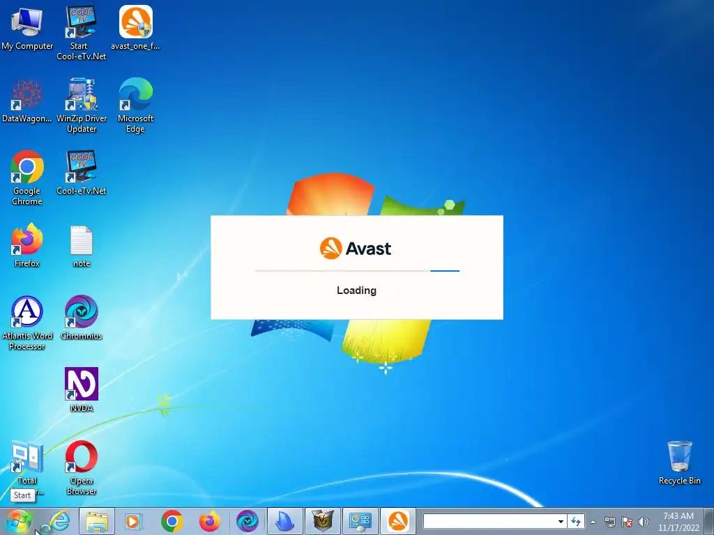Viewport: 714px width, 535px height.
Task: Switch to the Avast taskbar button
Action: [x=398, y=521]
